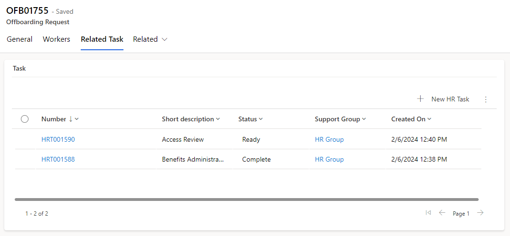Image resolution: width=510 pixels, height=236 pixels.
Task: Switch to the Workers tab
Action: pos(57,39)
